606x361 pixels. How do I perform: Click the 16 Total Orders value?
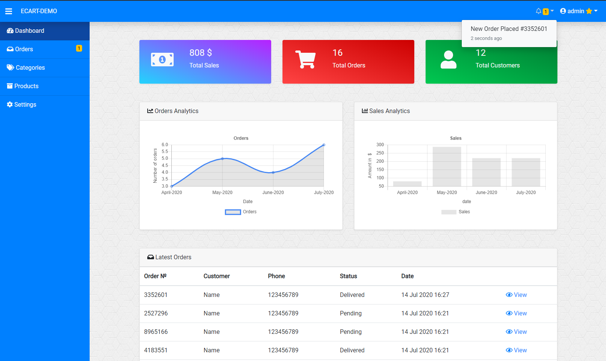coord(337,53)
